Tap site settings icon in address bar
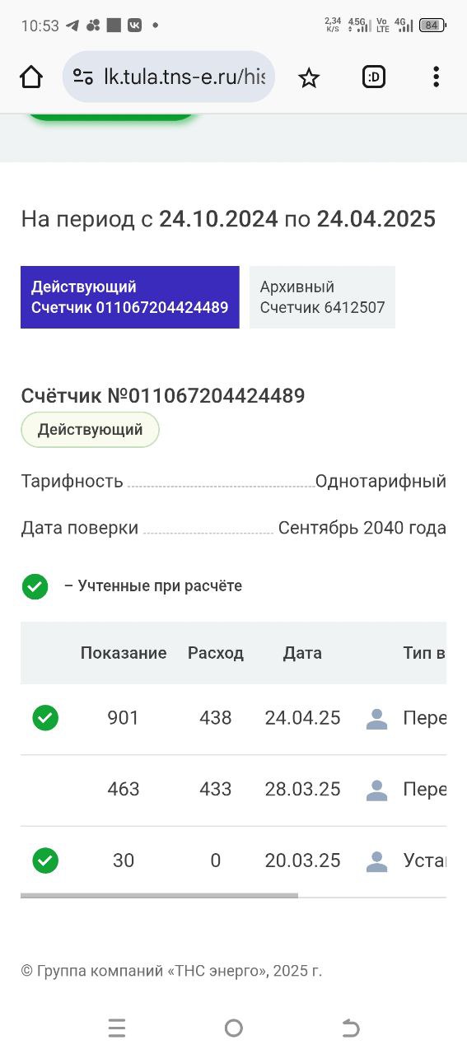The height and width of the screenshot is (1054, 467). [83, 77]
